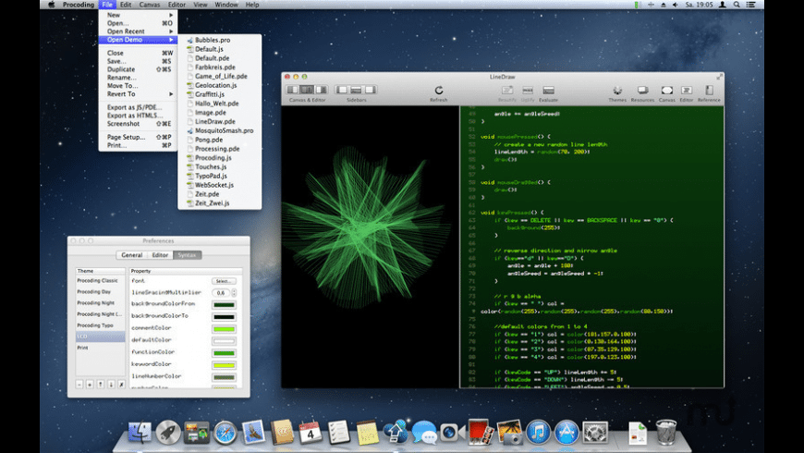804x453 pixels.
Task: Click the Procoding app menu
Action: tap(79, 5)
